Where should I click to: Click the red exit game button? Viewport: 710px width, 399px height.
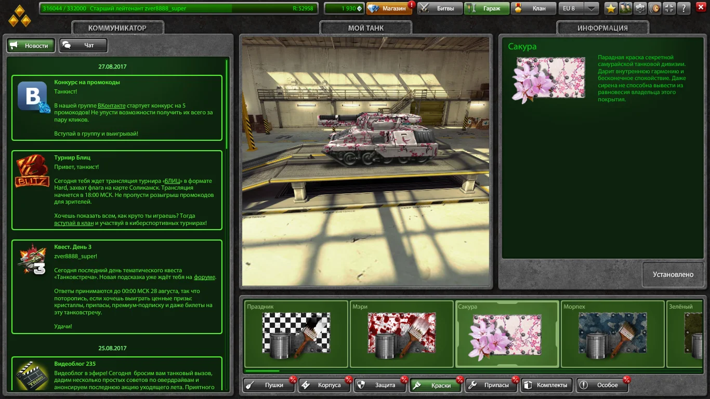tap(700, 8)
